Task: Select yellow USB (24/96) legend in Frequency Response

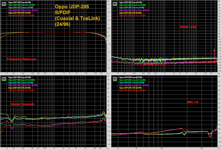Action: click(x=19, y=13)
